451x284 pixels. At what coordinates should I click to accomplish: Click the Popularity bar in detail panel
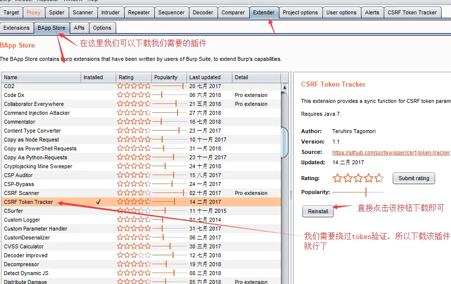coord(359,192)
